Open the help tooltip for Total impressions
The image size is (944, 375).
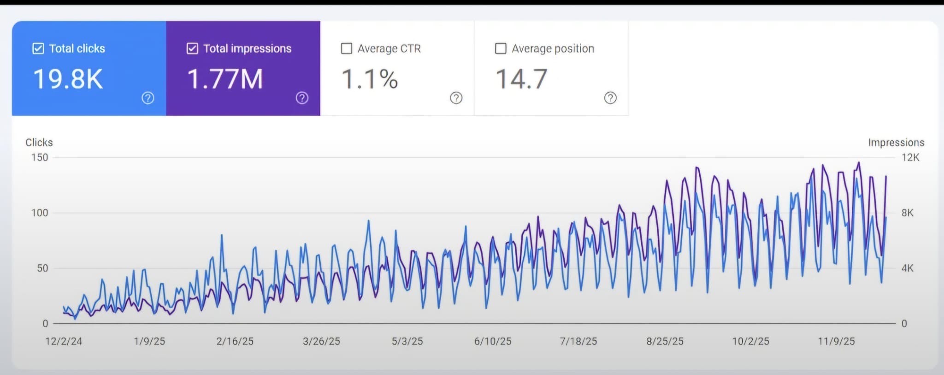pos(302,98)
